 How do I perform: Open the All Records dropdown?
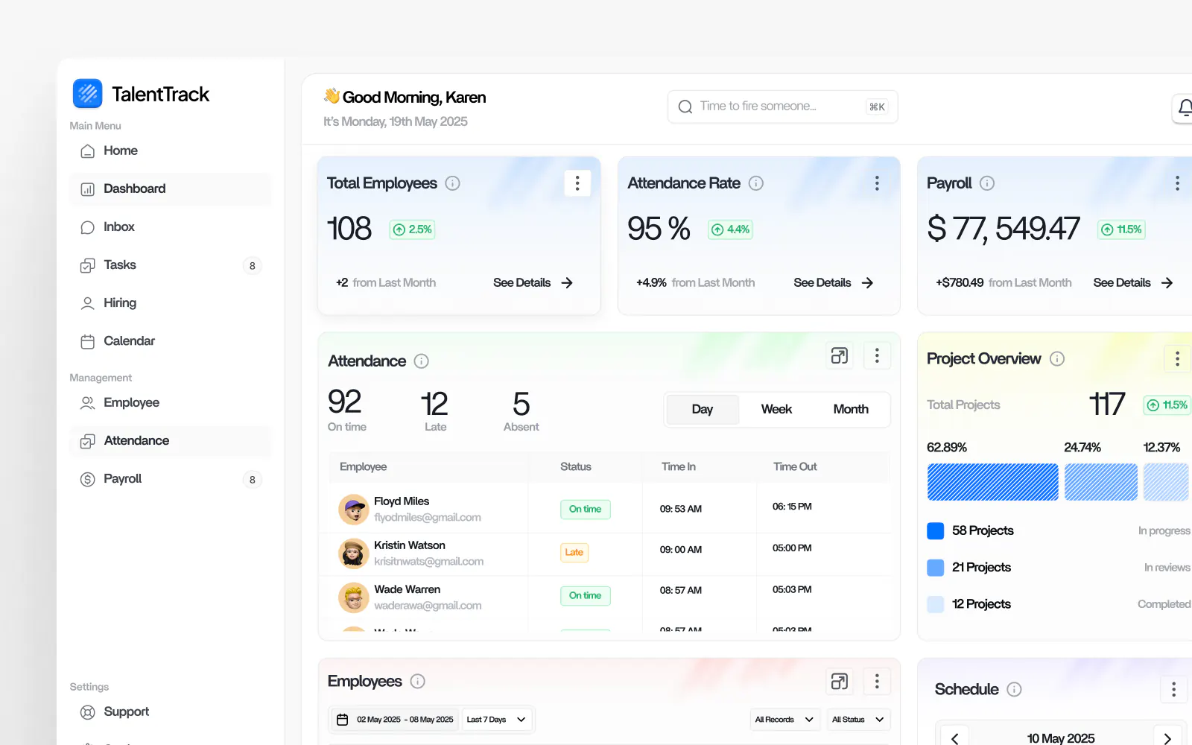coord(785,720)
